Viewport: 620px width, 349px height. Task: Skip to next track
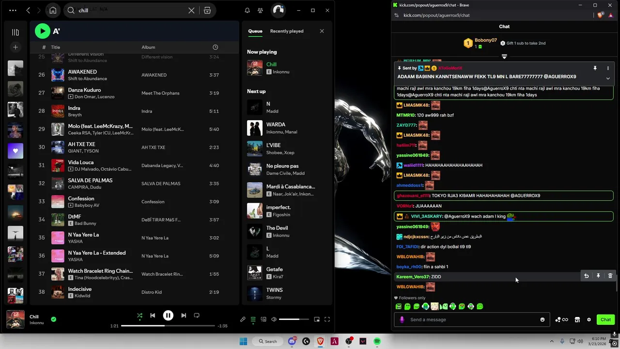pyautogui.click(x=184, y=316)
